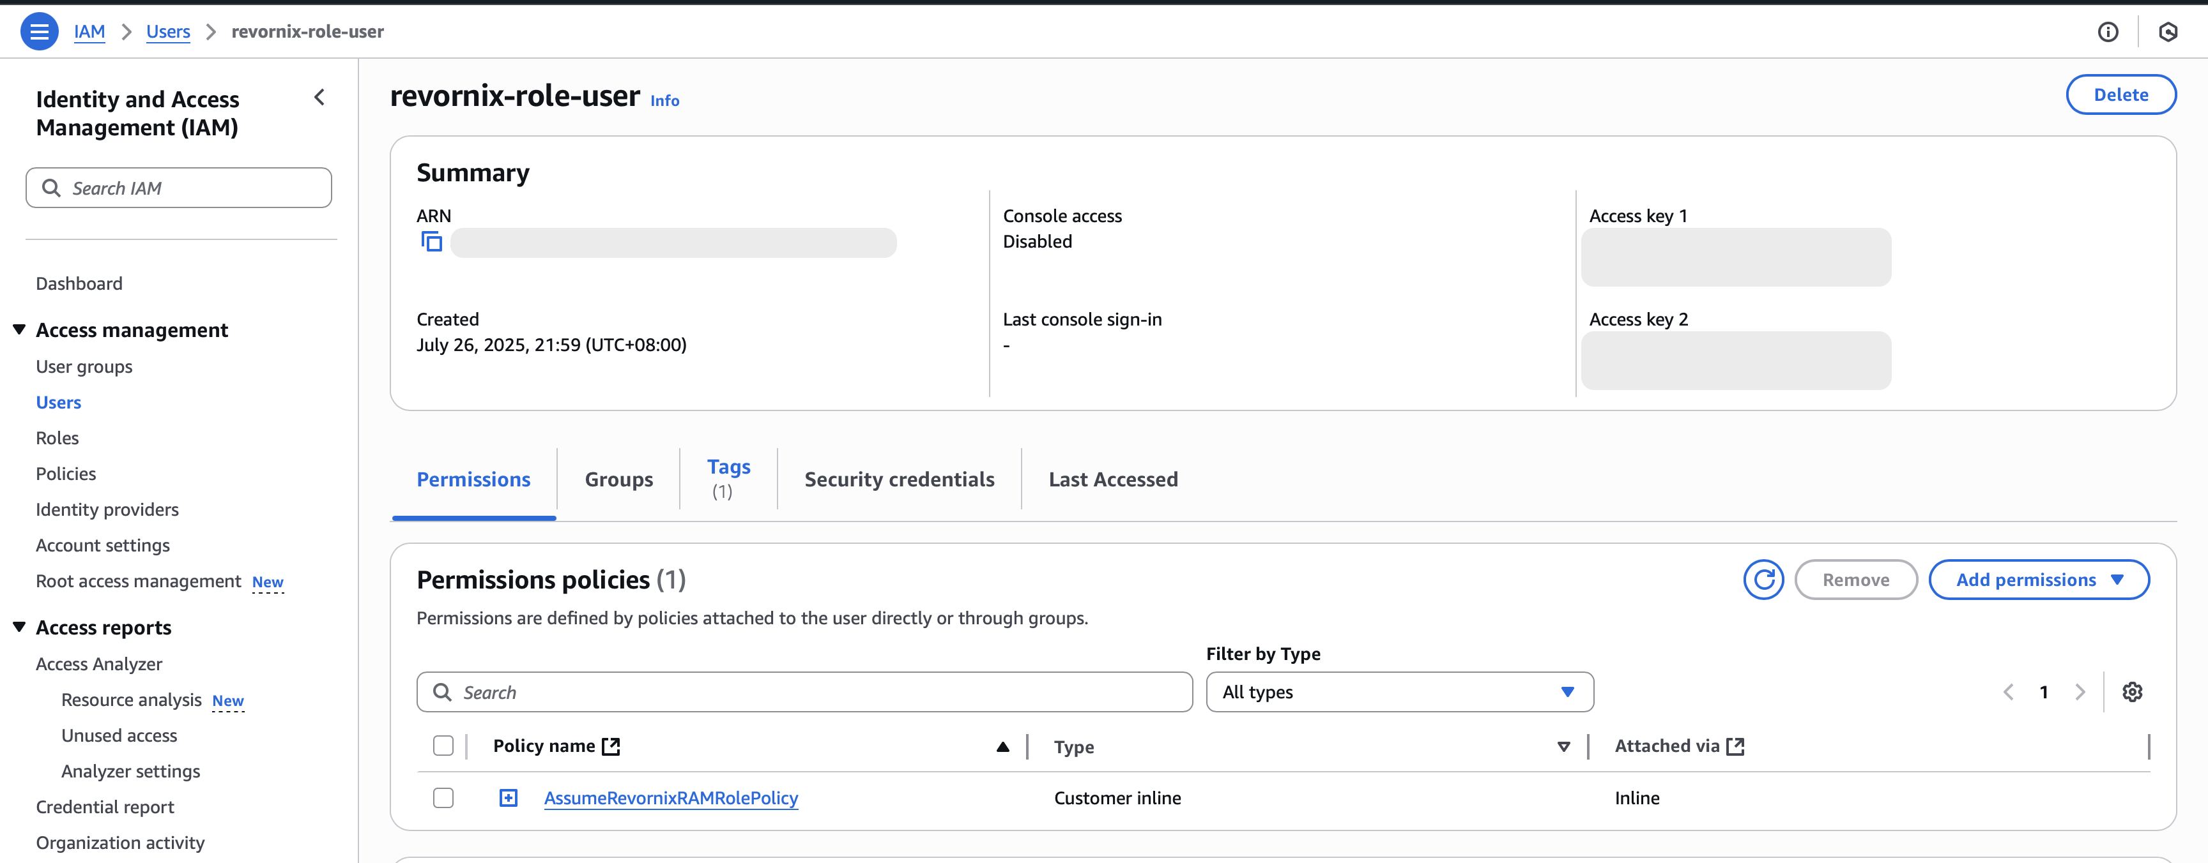2208x863 pixels.
Task: Collapse the IAM side navigation panel
Action: pyautogui.click(x=319, y=98)
